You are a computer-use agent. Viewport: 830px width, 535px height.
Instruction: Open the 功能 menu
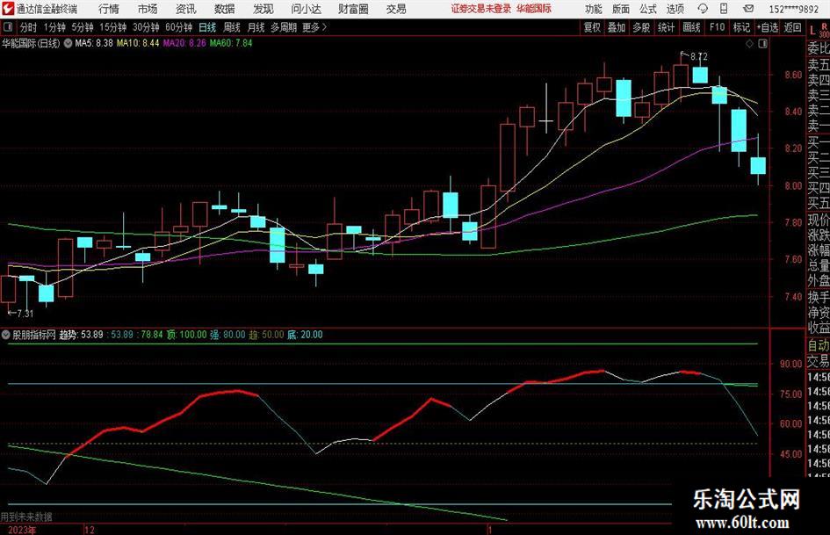click(x=594, y=9)
